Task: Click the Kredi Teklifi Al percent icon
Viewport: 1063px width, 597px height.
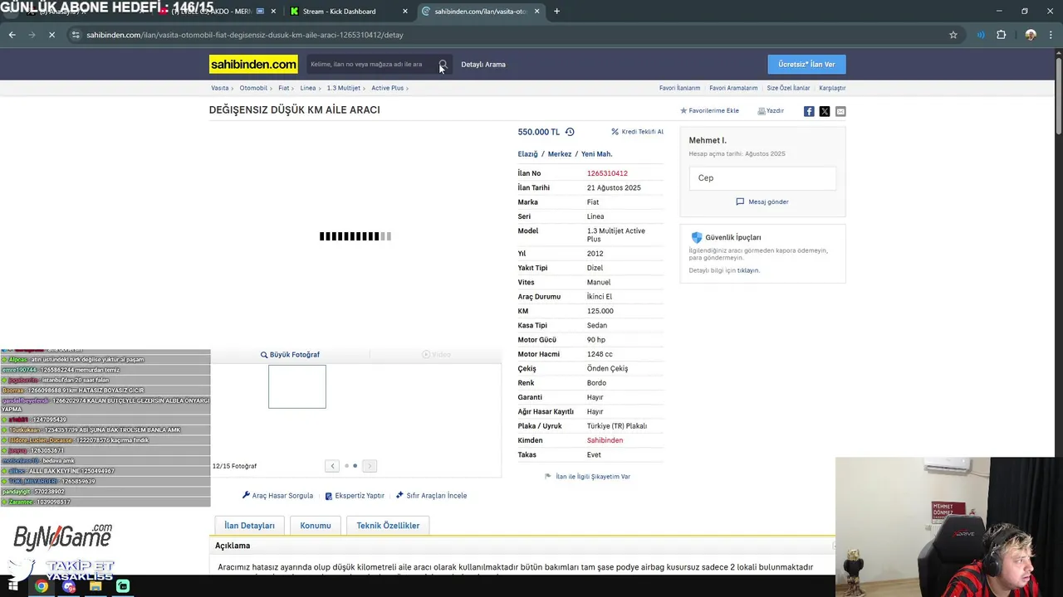Action: [x=615, y=132]
